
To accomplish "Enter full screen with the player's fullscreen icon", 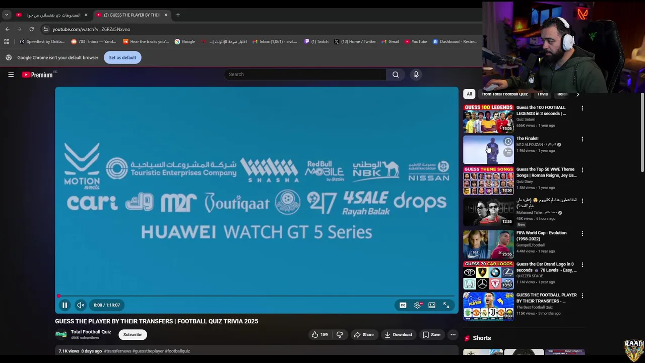I will point(446,305).
